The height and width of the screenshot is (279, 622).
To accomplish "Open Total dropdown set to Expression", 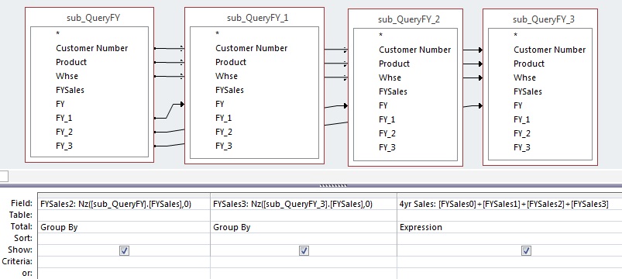I will [x=510, y=227].
